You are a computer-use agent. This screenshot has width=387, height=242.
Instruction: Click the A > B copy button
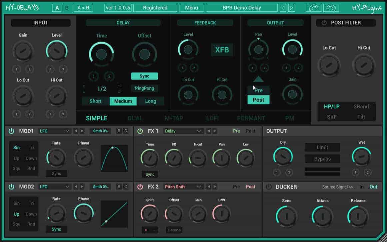(83, 8)
